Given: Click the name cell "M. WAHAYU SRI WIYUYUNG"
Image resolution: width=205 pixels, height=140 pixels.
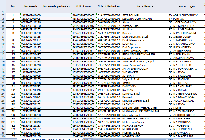Looking at the screenshot, I should pyautogui.click(x=145, y=111).
